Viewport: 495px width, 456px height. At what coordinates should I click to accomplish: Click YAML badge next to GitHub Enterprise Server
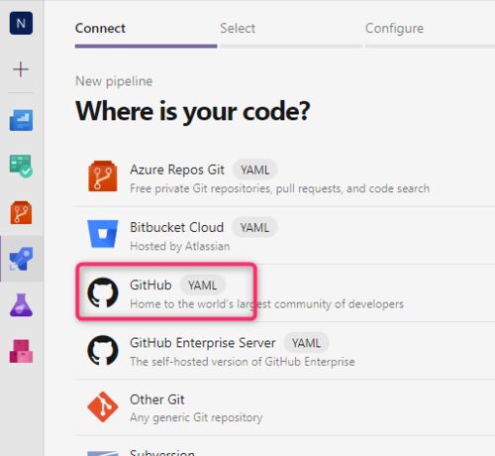tap(306, 343)
